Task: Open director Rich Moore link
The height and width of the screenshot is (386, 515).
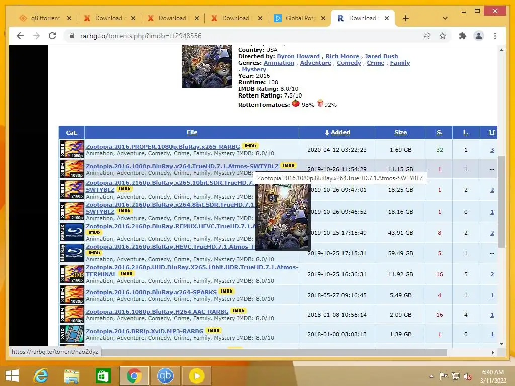Action: pos(342,56)
